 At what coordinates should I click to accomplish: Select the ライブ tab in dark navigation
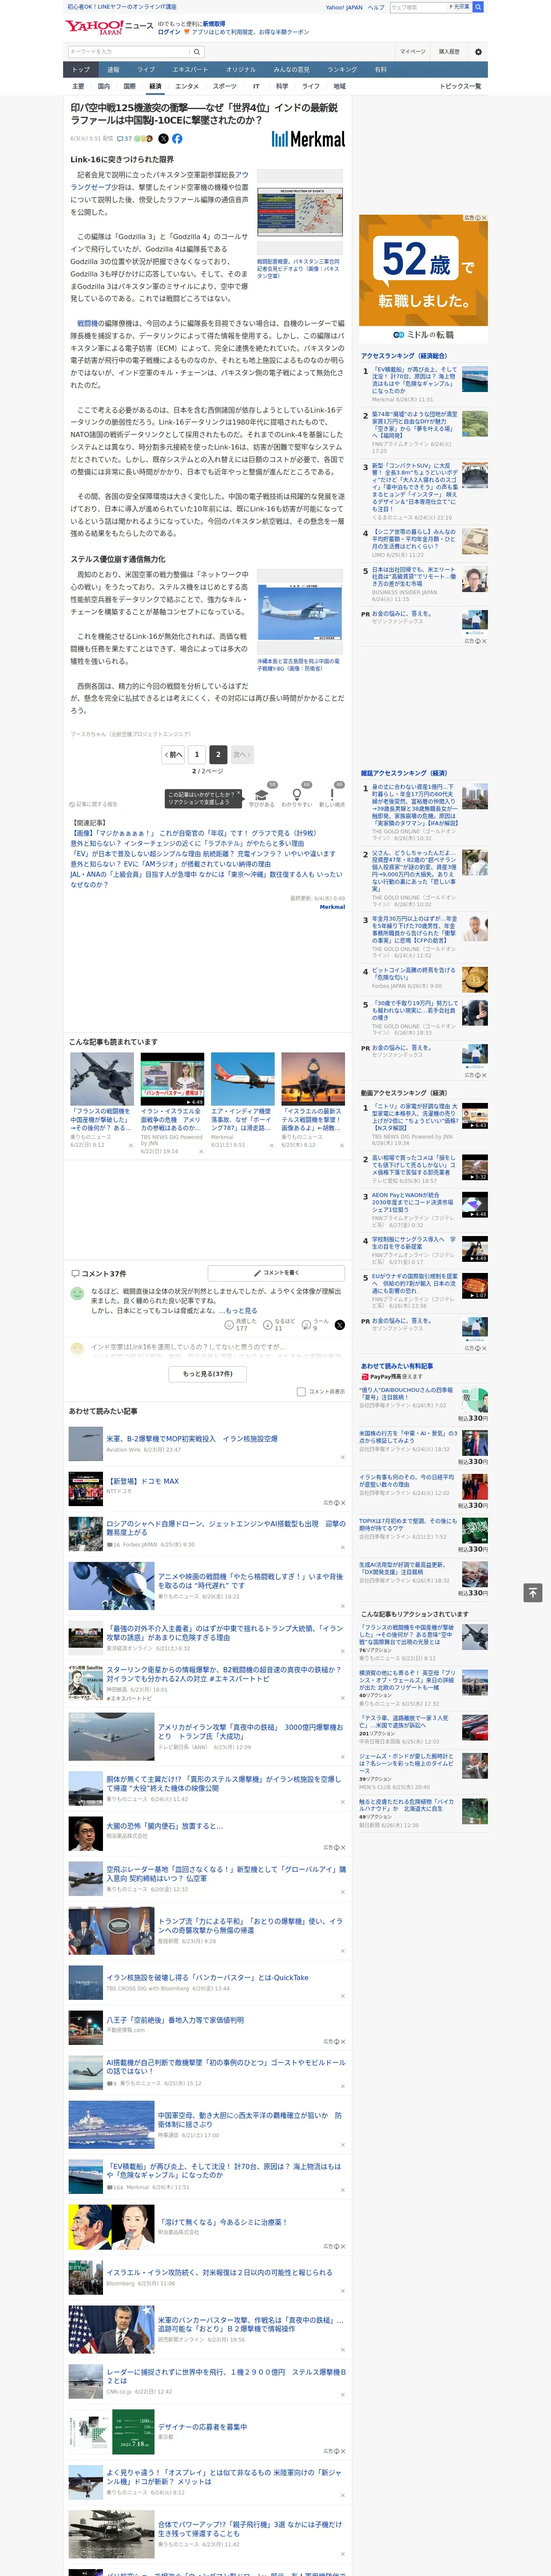[146, 70]
